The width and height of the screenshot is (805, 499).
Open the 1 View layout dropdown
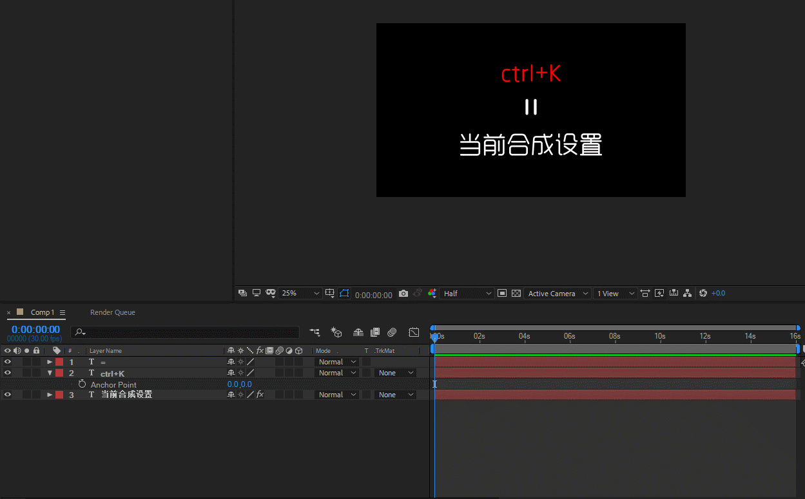[x=615, y=293]
